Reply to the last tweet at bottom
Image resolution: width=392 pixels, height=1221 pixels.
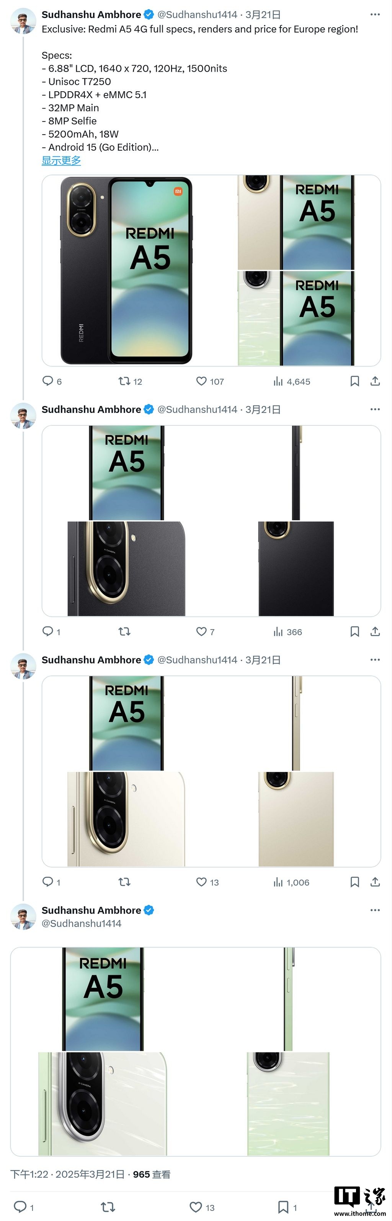click(20, 1206)
